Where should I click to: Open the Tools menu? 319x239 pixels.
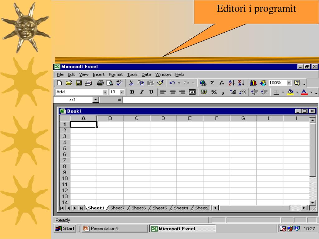click(132, 74)
